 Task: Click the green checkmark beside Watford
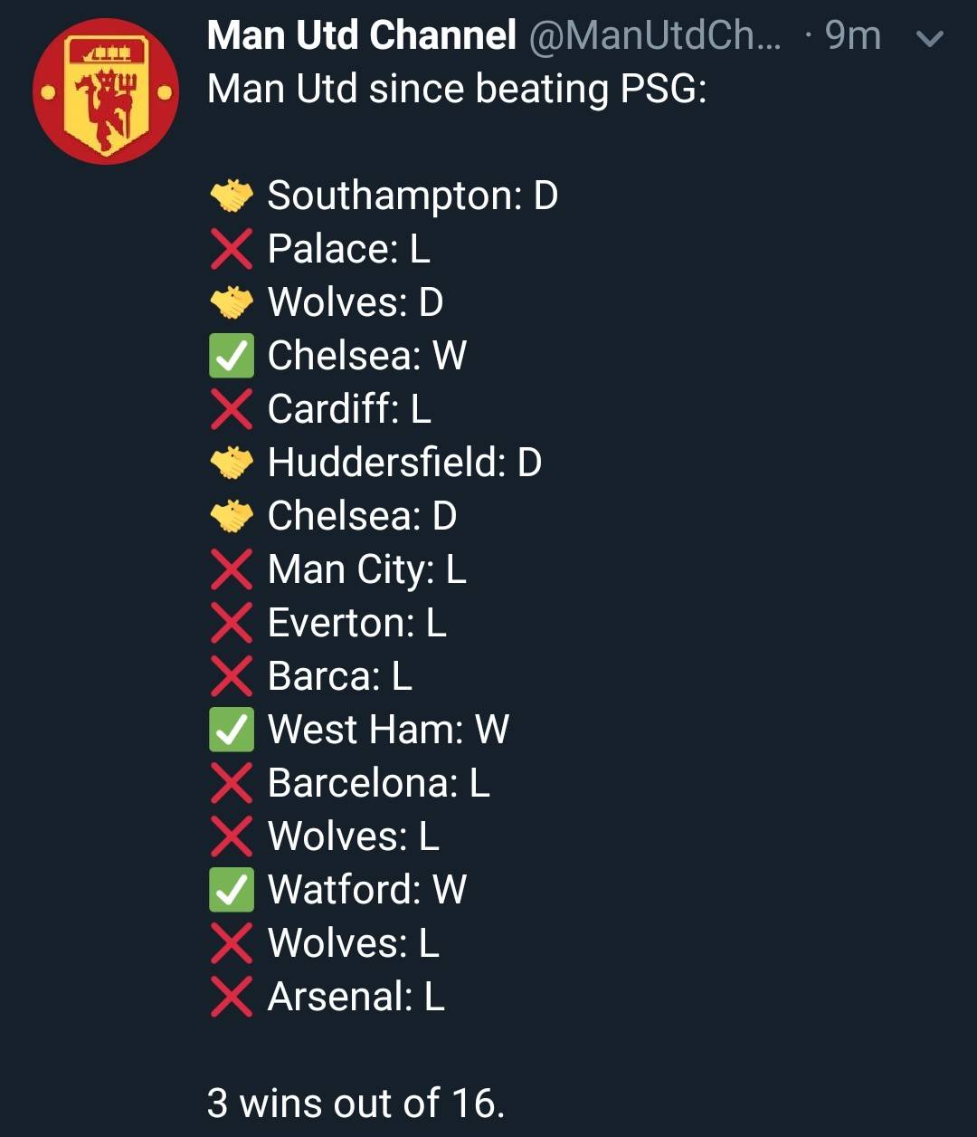pyautogui.click(x=232, y=891)
